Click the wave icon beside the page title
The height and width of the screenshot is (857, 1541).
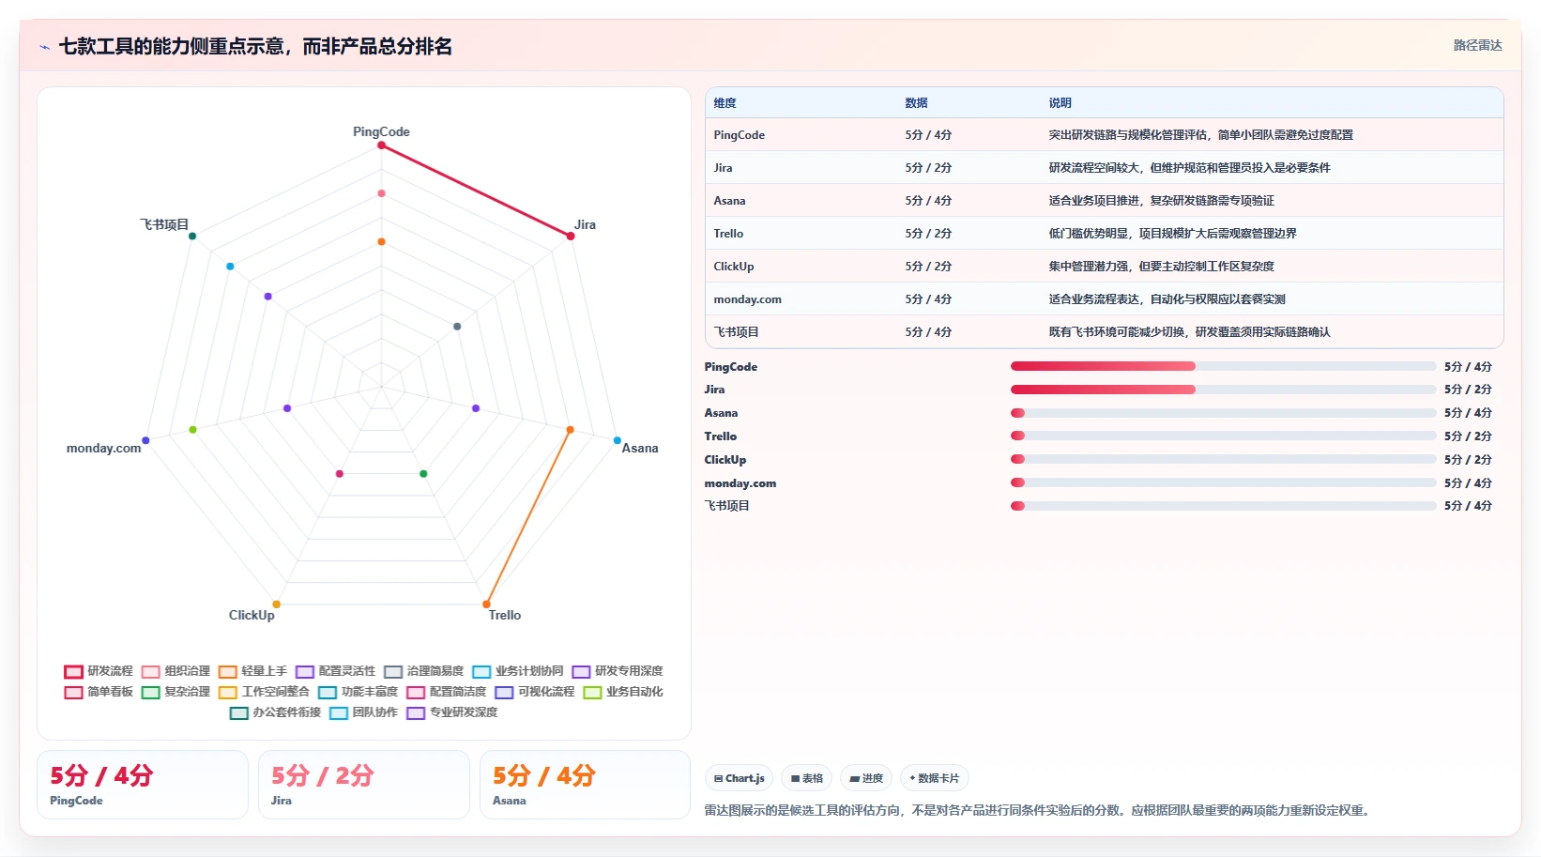coord(44,47)
